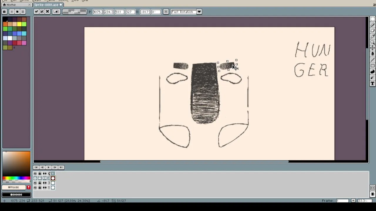The width and height of the screenshot is (376, 211).
Task: Click the bottom-right timeline toggle icon
Action: pyautogui.click(x=372, y=194)
